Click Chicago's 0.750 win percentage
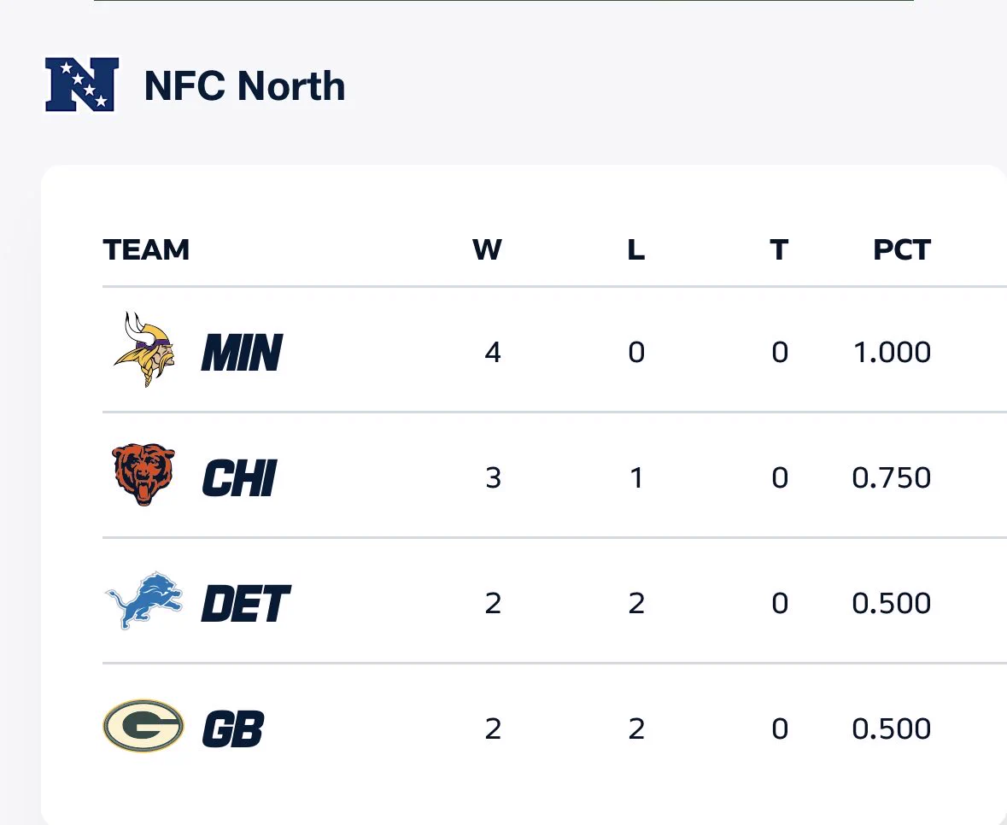1007x825 pixels. point(892,477)
